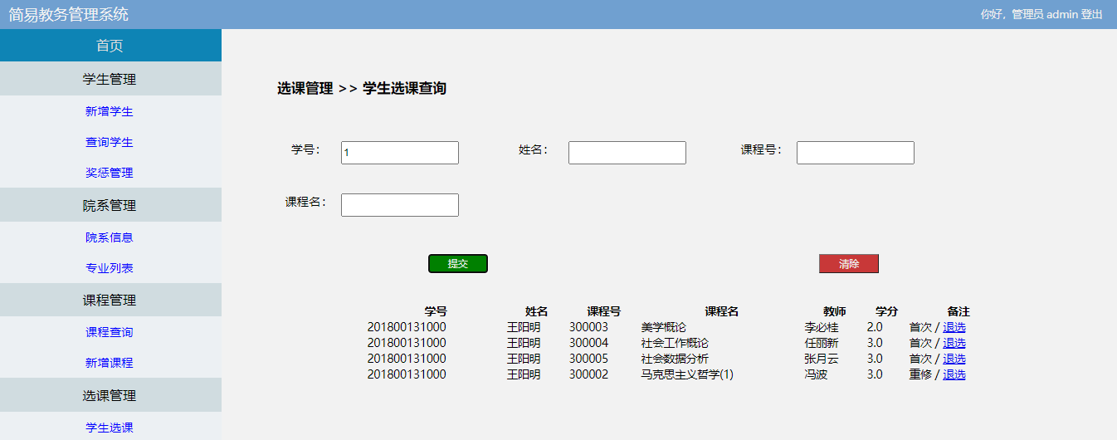Open the 新增学生 link
The image size is (1117, 440).
(110, 111)
